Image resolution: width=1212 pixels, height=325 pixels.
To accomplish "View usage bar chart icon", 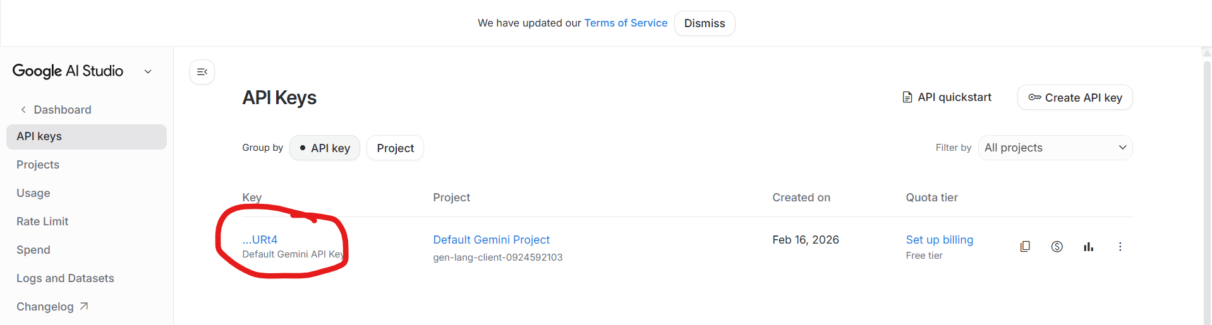I will tap(1088, 247).
